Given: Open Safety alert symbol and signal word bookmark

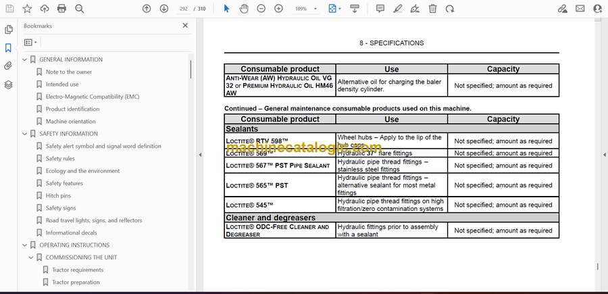Looking at the screenshot, I should tap(103, 146).
